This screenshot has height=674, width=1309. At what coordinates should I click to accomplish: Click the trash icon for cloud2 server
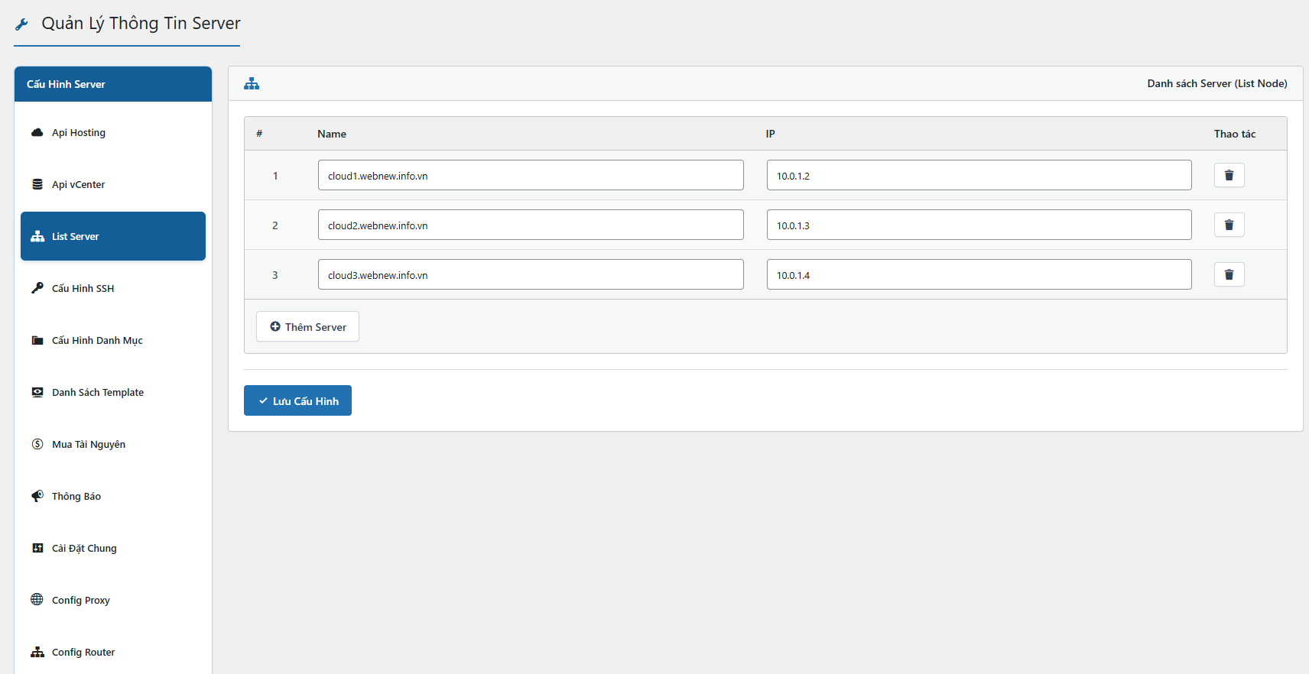(x=1229, y=225)
